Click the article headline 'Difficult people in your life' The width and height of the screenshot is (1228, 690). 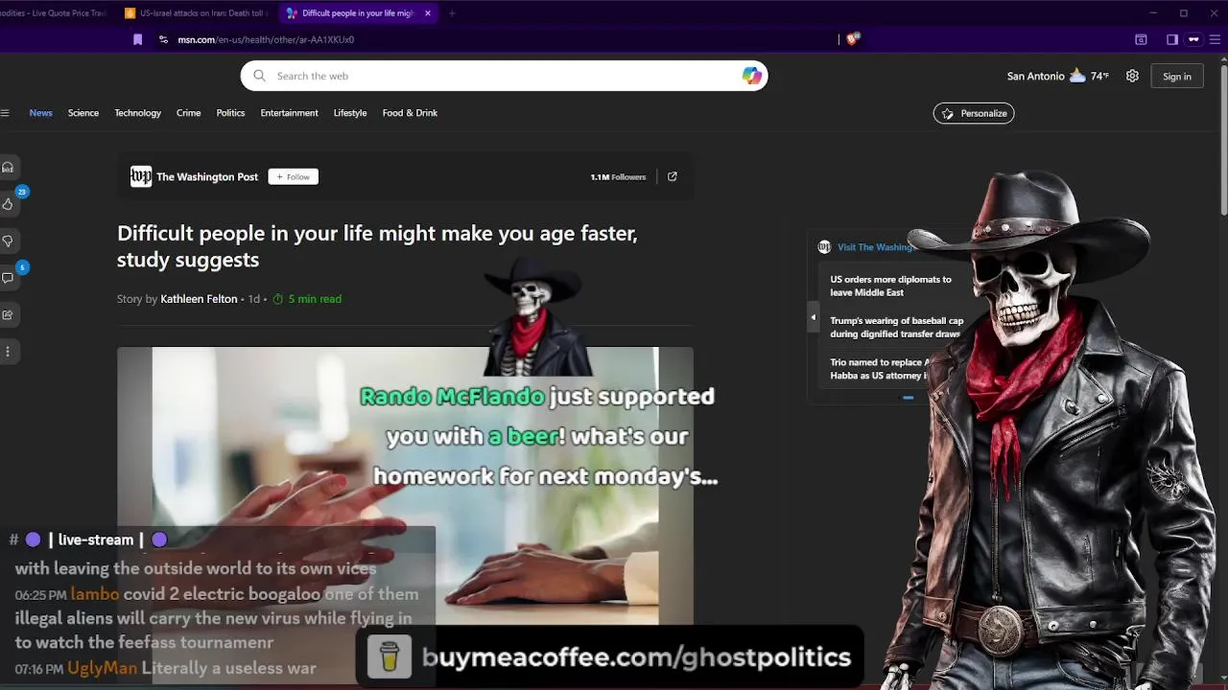(377, 246)
